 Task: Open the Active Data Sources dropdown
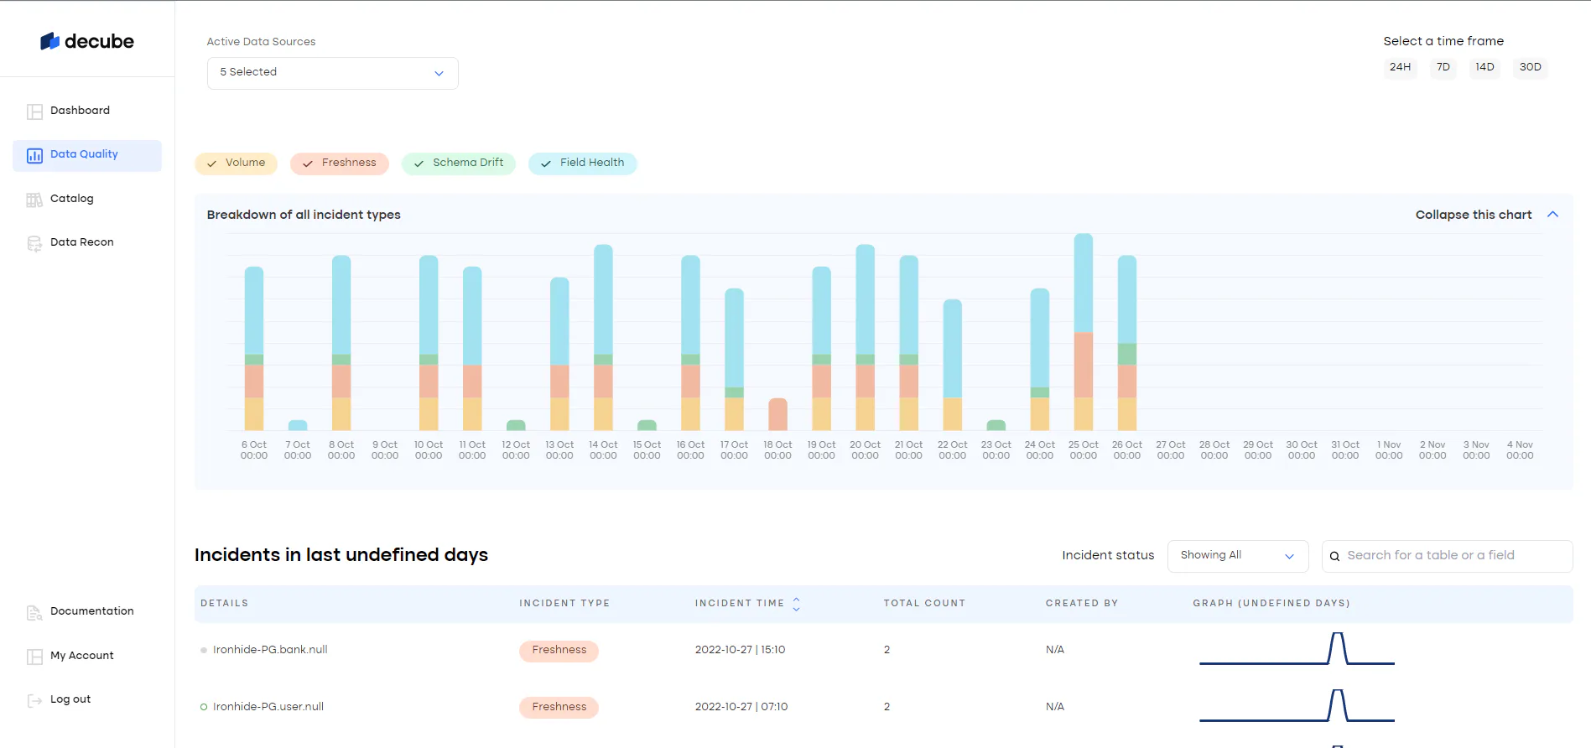tap(333, 73)
